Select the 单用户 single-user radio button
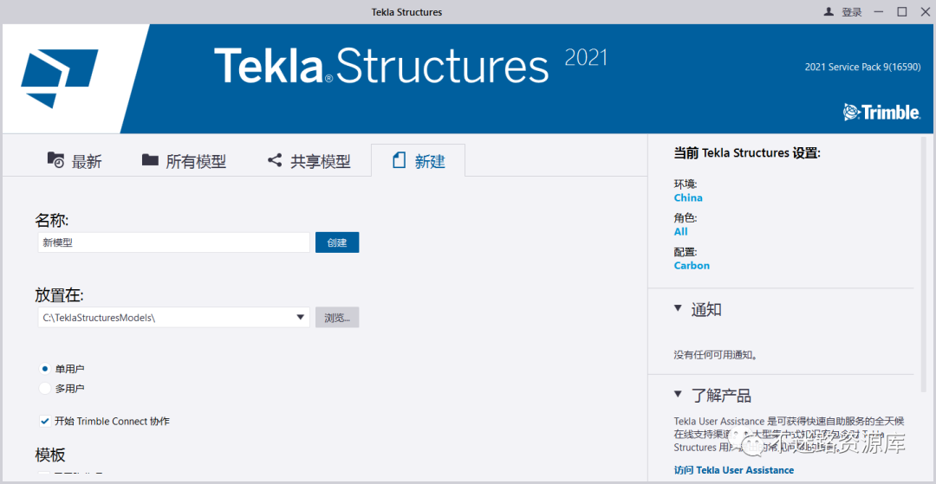 [x=45, y=369]
